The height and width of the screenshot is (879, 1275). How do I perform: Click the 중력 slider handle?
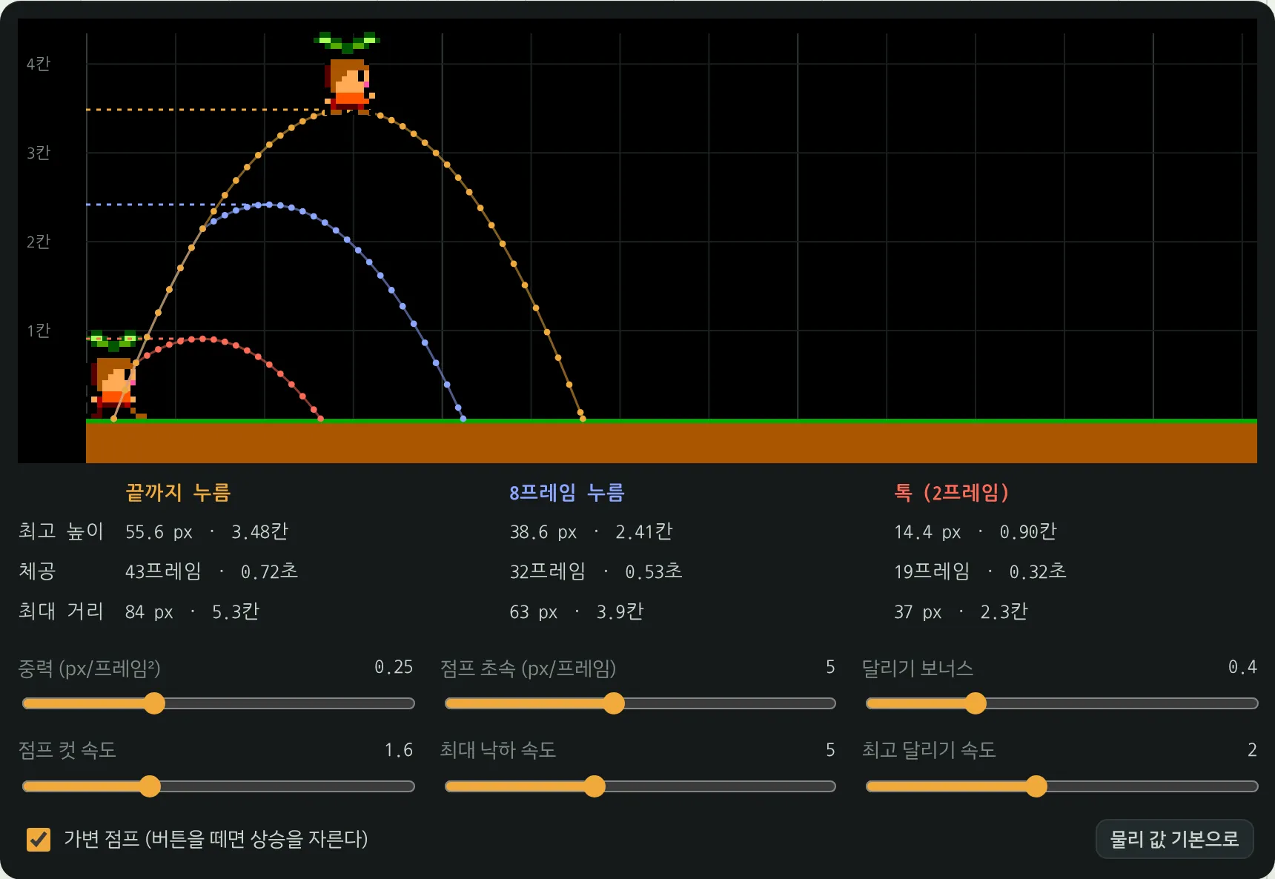(x=154, y=703)
